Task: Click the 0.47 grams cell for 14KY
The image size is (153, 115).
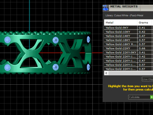Action: click(x=145, y=36)
